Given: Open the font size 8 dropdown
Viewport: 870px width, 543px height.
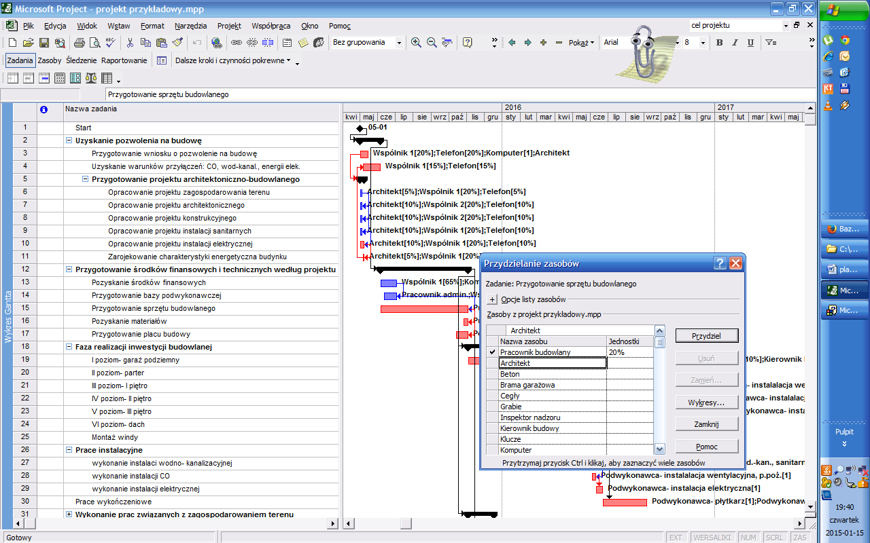Looking at the screenshot, I should coord(703,43).
